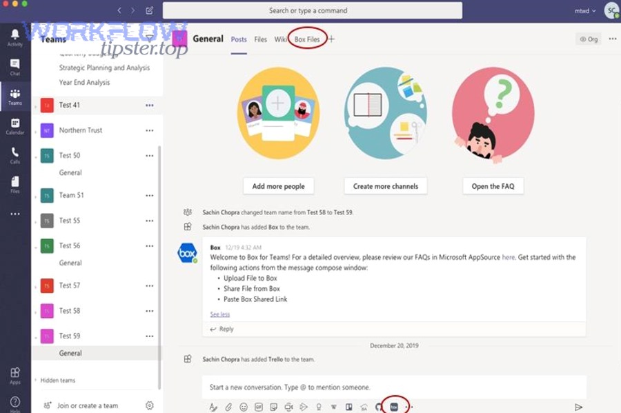Open the Box avatar in the Box message
621x413 pixels.
pos(187,254)
